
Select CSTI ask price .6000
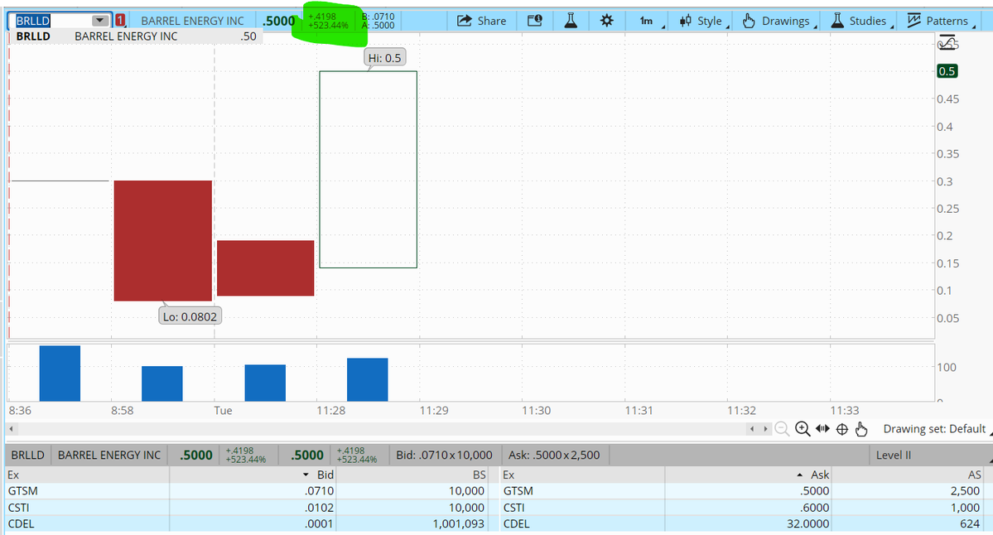(814, 507)
